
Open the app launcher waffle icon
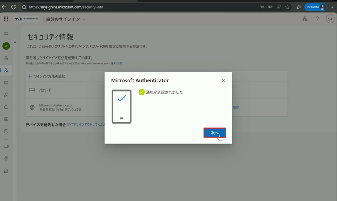[x=6, y=19]
